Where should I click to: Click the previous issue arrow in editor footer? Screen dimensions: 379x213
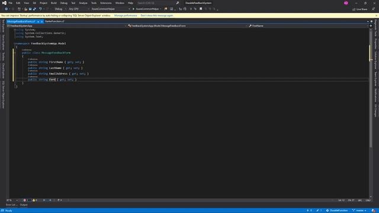[x=44, y=200]
